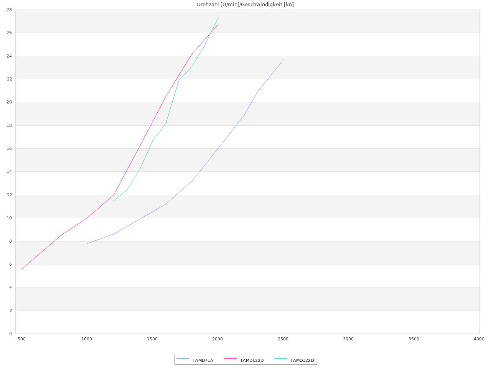Select the pink TAMD122D legend label
The height and width of the screenshot is (368, 491).
[x=252, y=360]
